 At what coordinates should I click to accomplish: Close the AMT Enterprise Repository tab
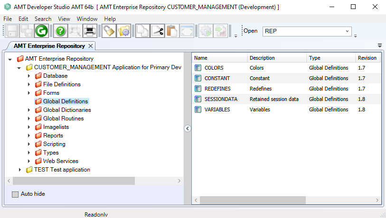[91, 46]
